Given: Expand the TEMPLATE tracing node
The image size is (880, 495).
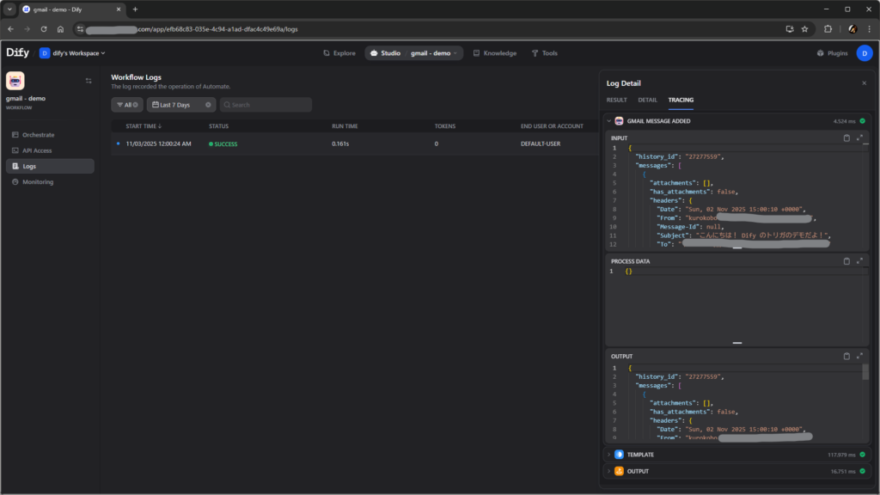Looking at the screenshot, I should point(608,455).
